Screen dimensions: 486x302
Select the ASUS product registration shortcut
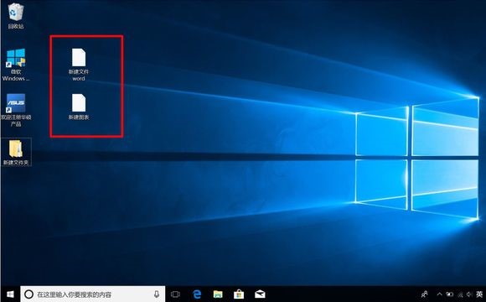point(16,110)
